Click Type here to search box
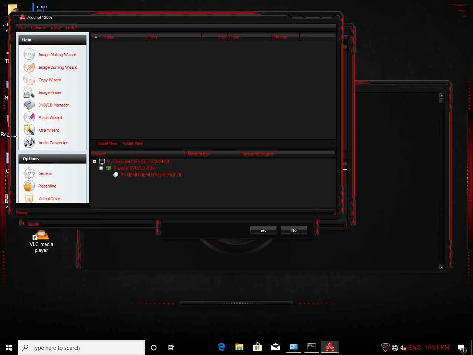Image resolution: width=473 pixels, height=355 pixels. (81, 348)
